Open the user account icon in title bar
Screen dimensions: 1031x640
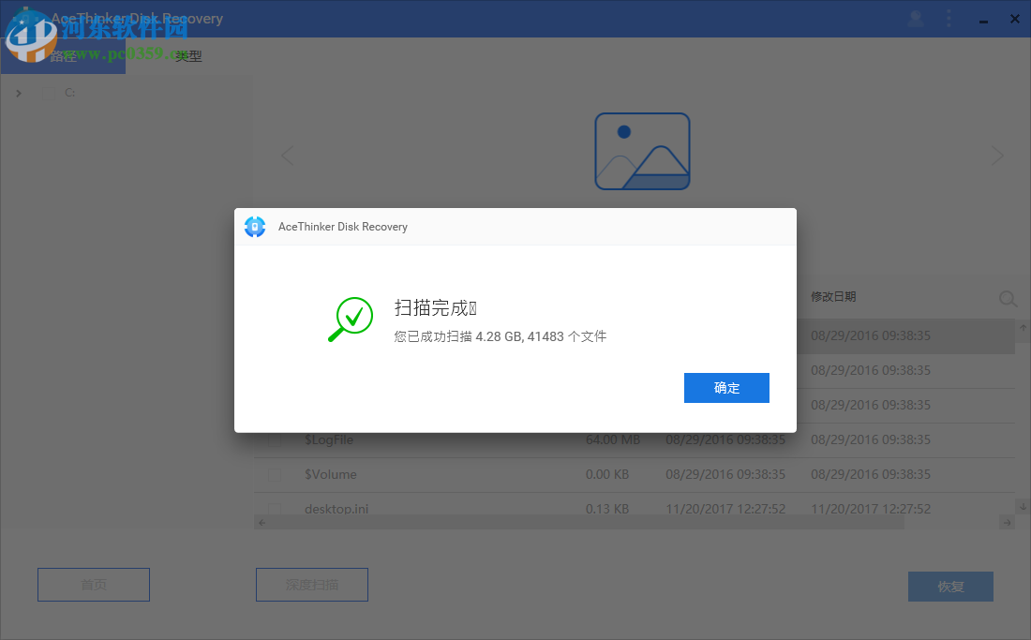(x=915, y=19)
